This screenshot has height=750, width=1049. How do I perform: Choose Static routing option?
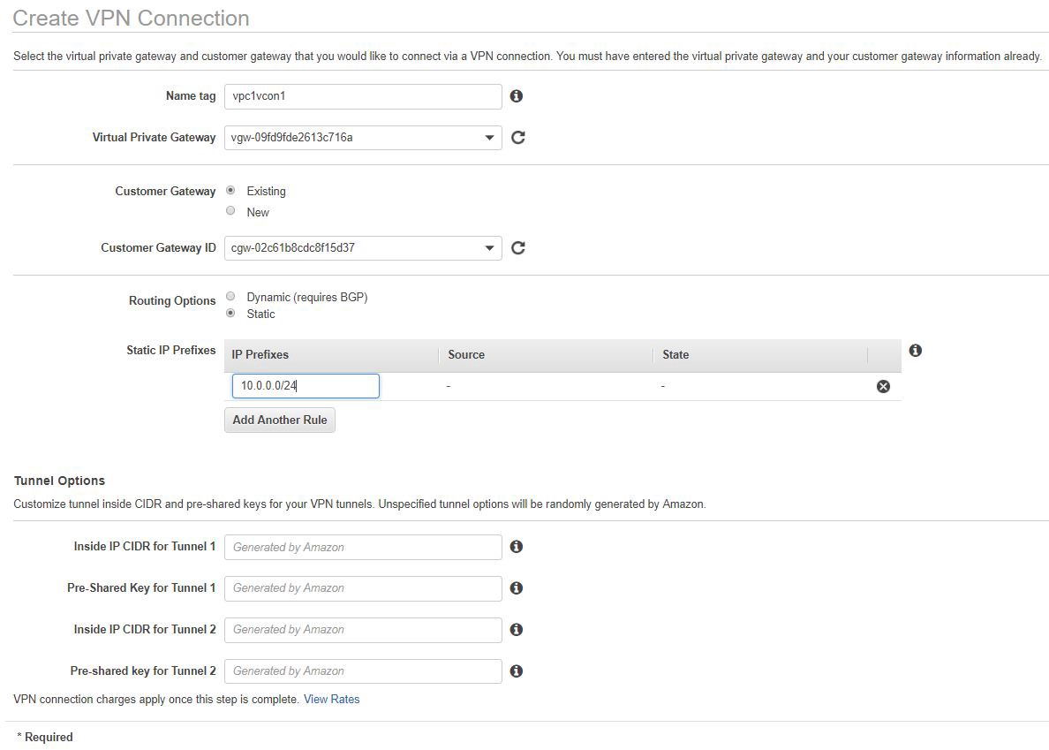(231, 313)
